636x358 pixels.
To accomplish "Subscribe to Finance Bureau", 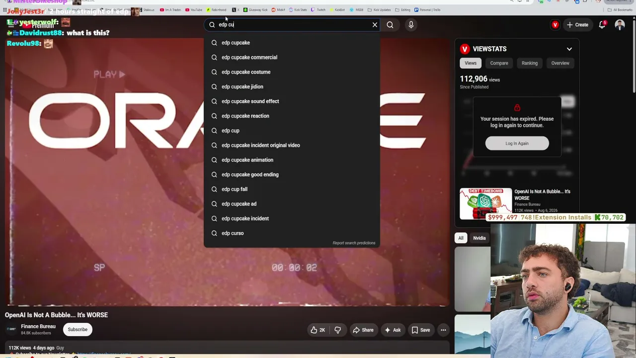I will 78,330.
